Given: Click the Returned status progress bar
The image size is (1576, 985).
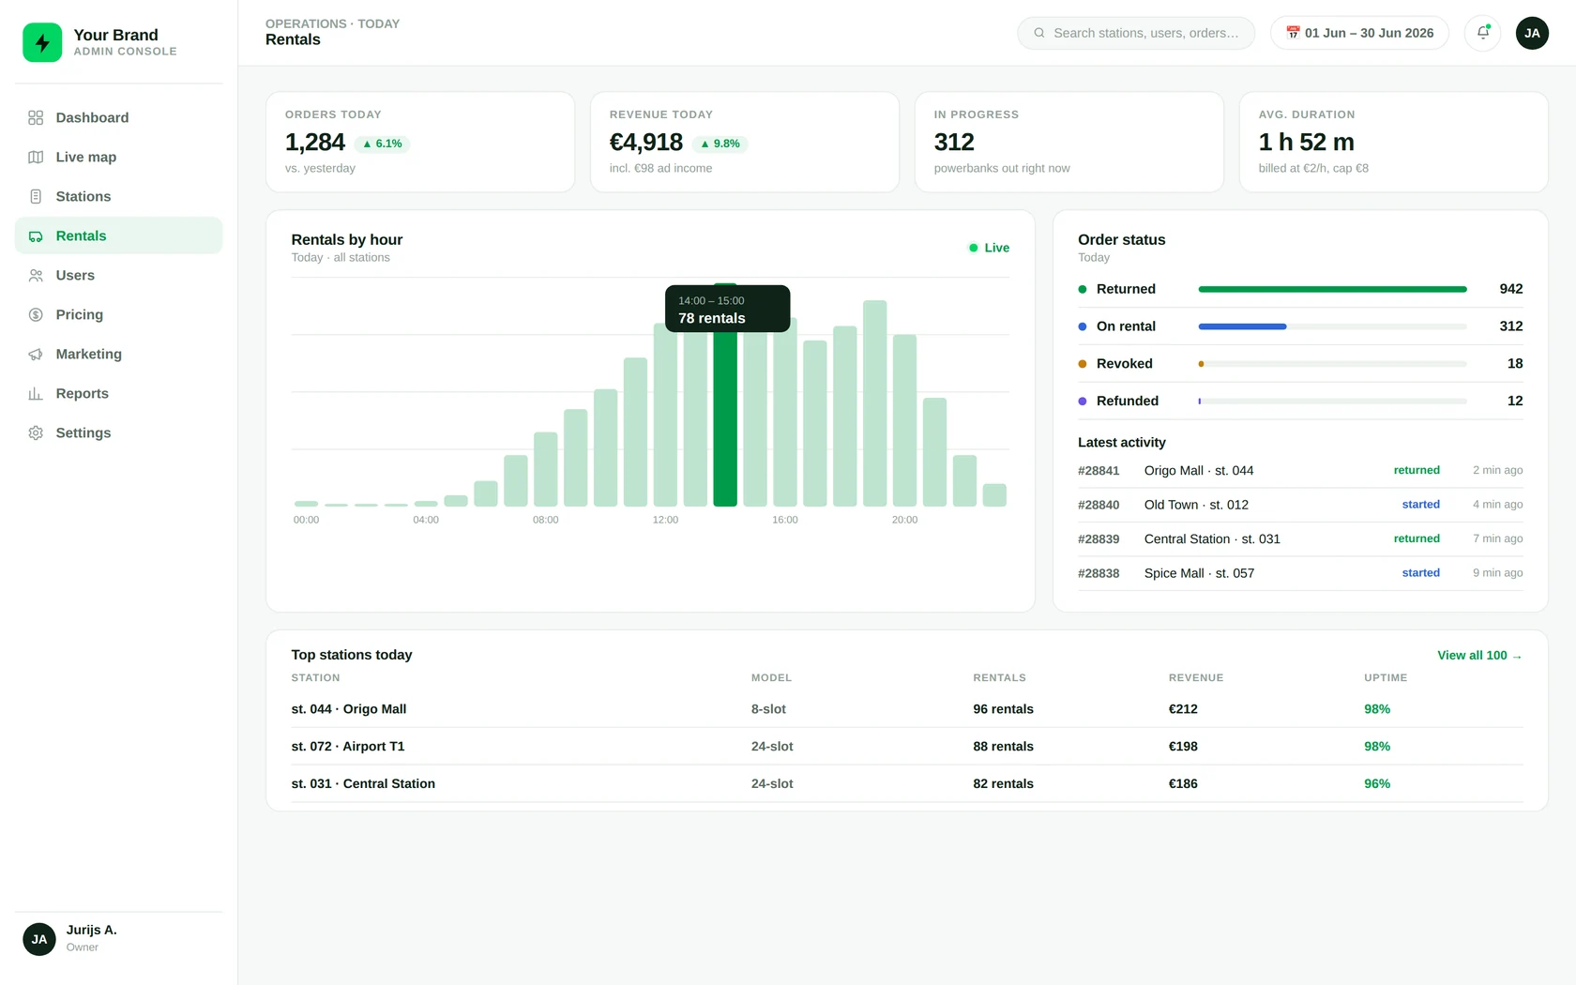Looking at the screenshot, I should [1332, 289].
